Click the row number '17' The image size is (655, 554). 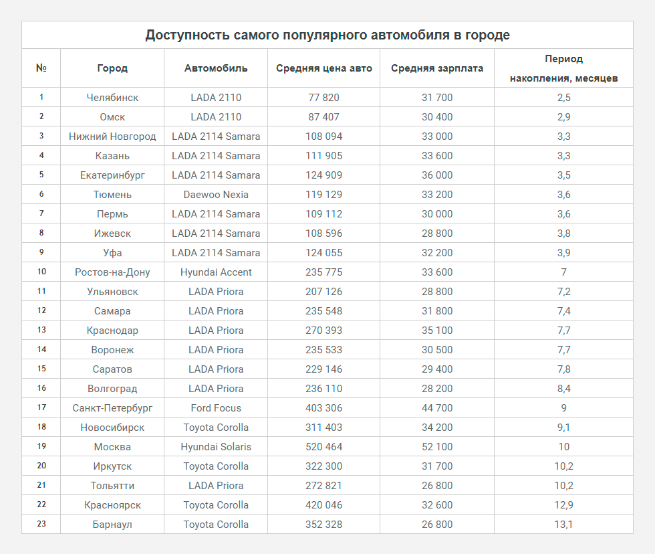click(x=41, y=407)
